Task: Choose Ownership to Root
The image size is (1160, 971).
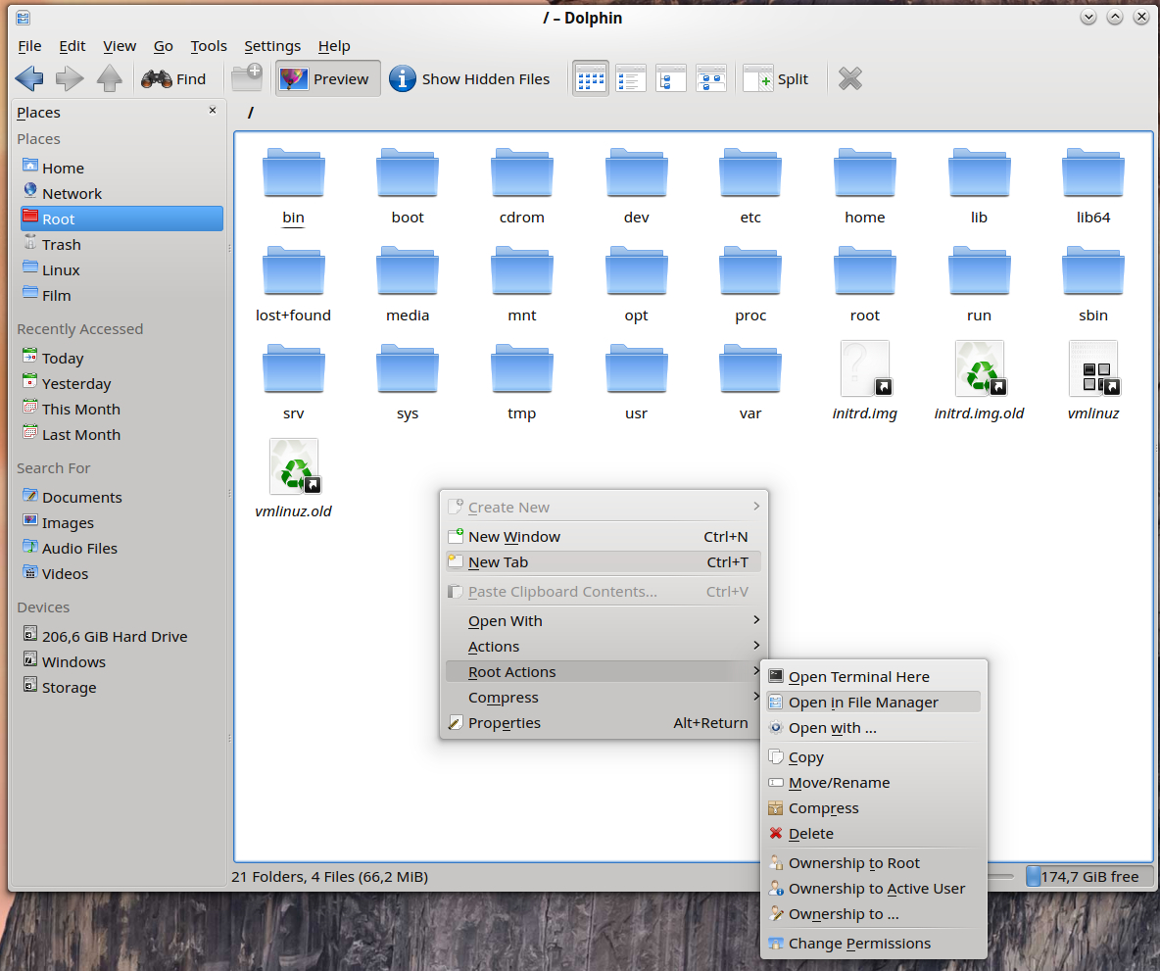Action: (x=874, y=863)
